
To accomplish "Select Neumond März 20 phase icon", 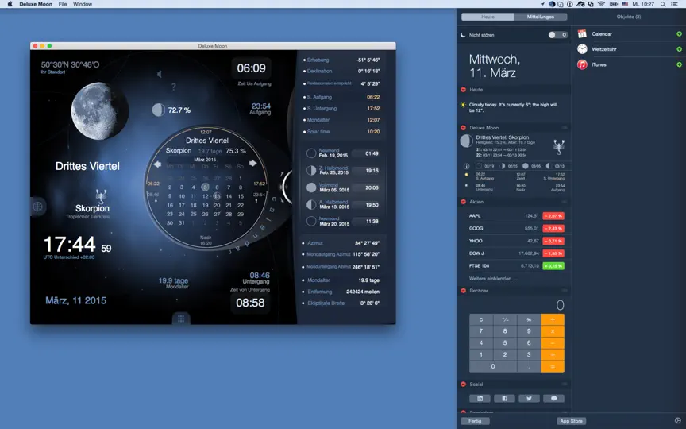I will (x=311, y=221).
